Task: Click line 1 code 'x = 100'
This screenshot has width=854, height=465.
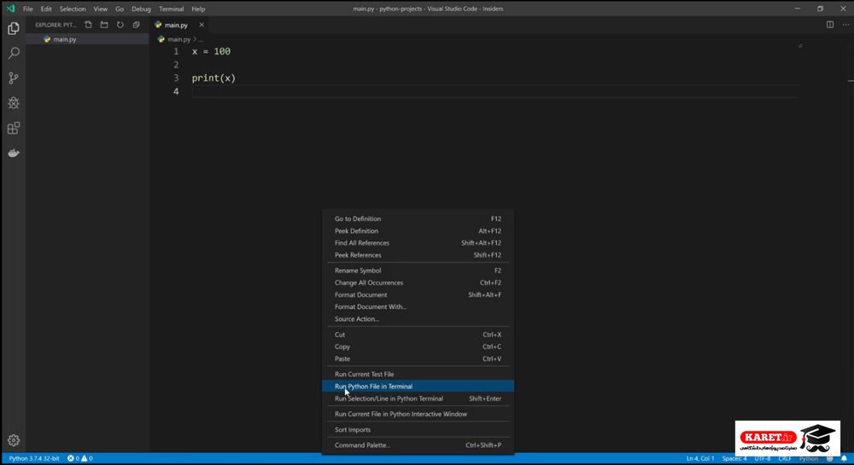Action: click(x=211, y=51)
